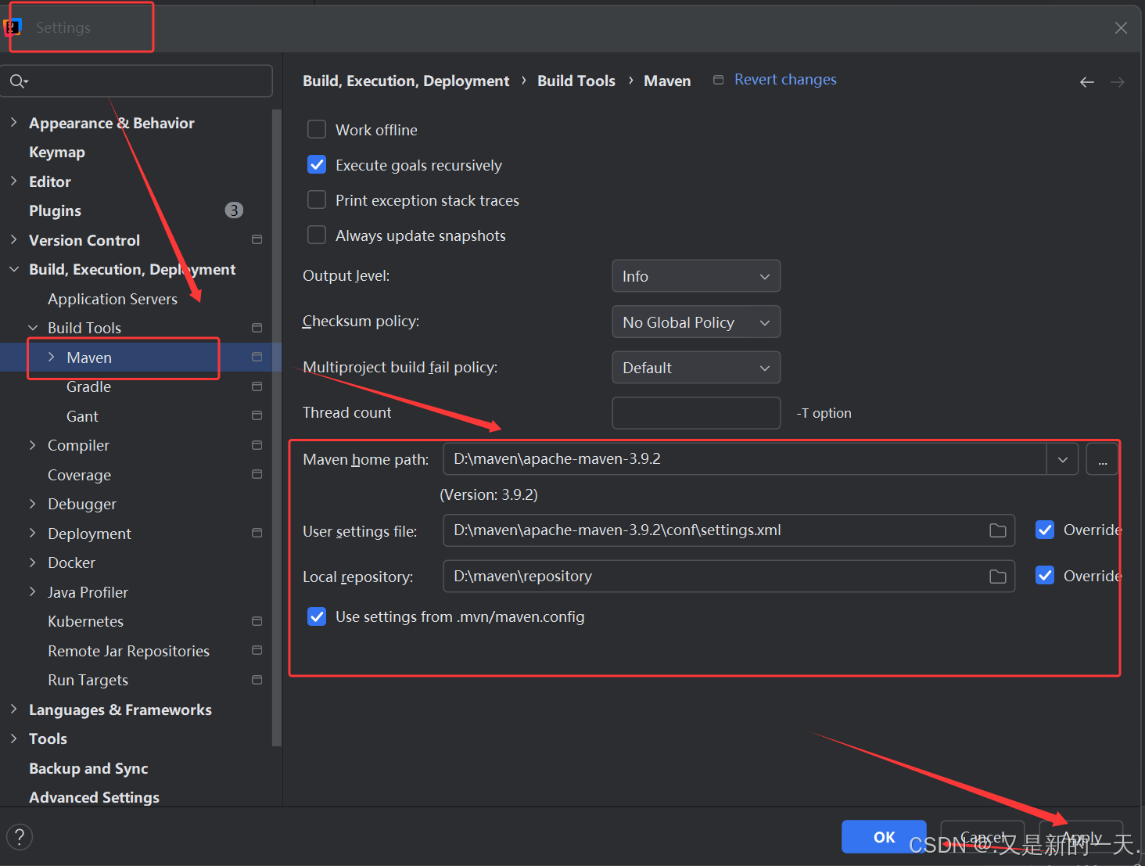Expand the Appearance & Behavior node

click(x=13, y=122)
